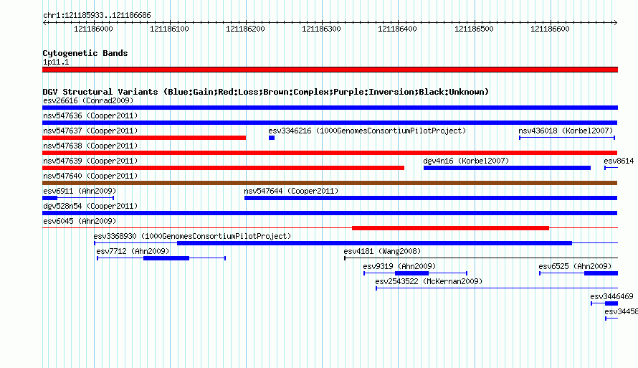Select the esv4181 (Wang2008) variant label

coord(383,251)
